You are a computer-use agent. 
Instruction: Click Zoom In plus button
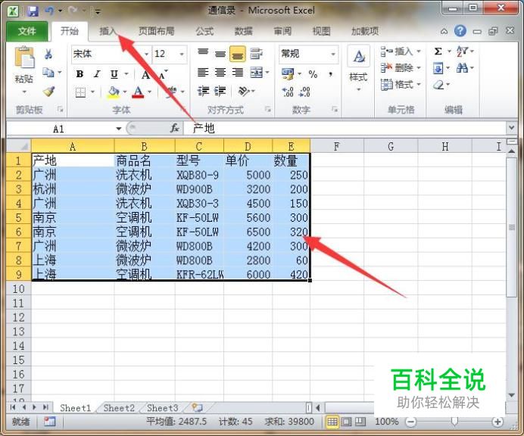tap(497, 422)
